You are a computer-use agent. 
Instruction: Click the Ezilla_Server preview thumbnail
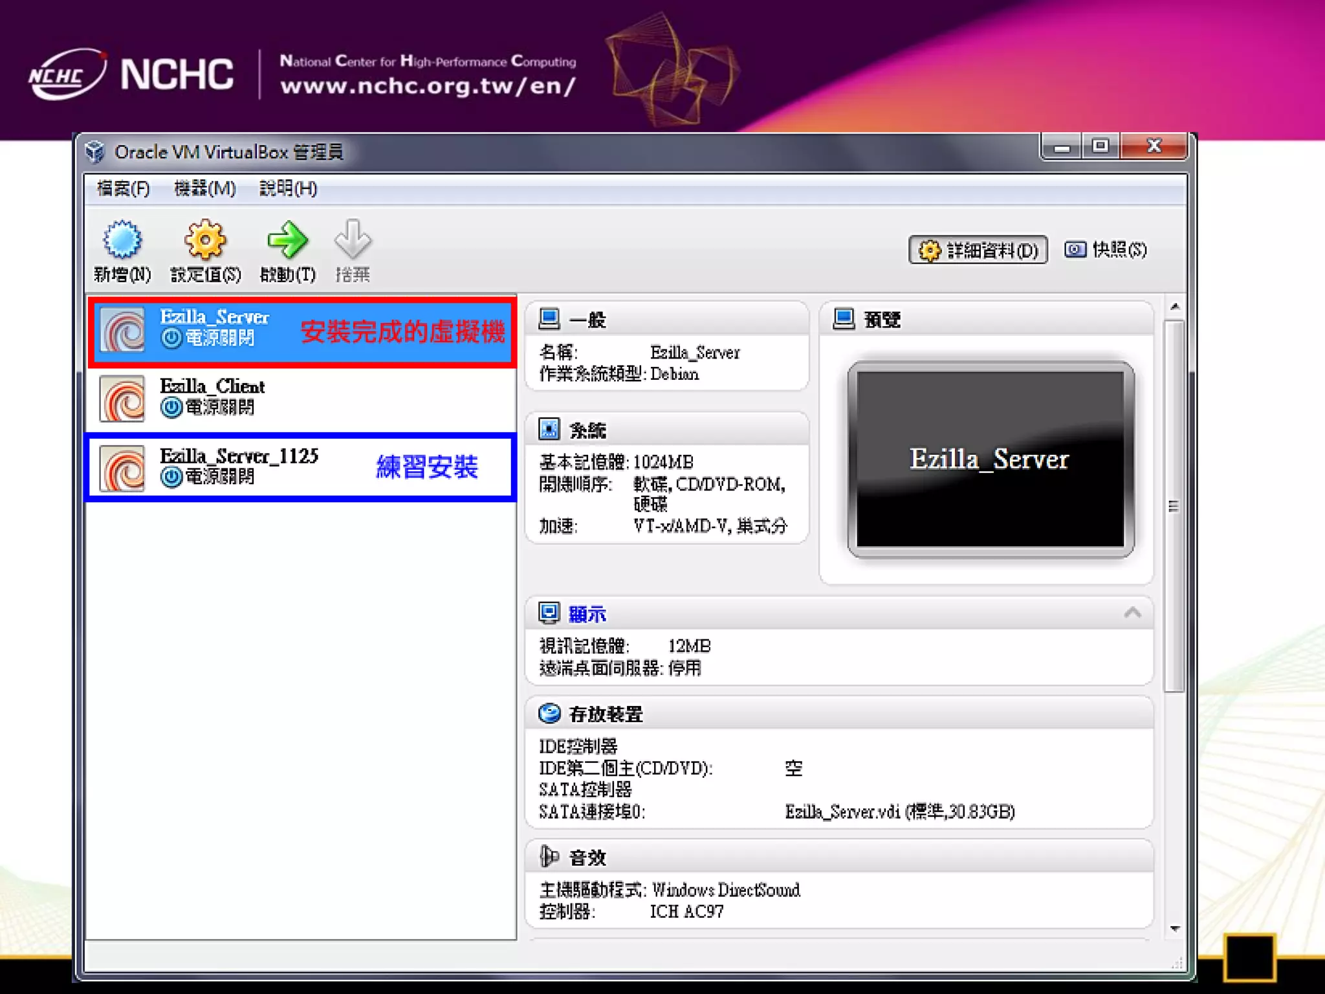pos(990,459)
